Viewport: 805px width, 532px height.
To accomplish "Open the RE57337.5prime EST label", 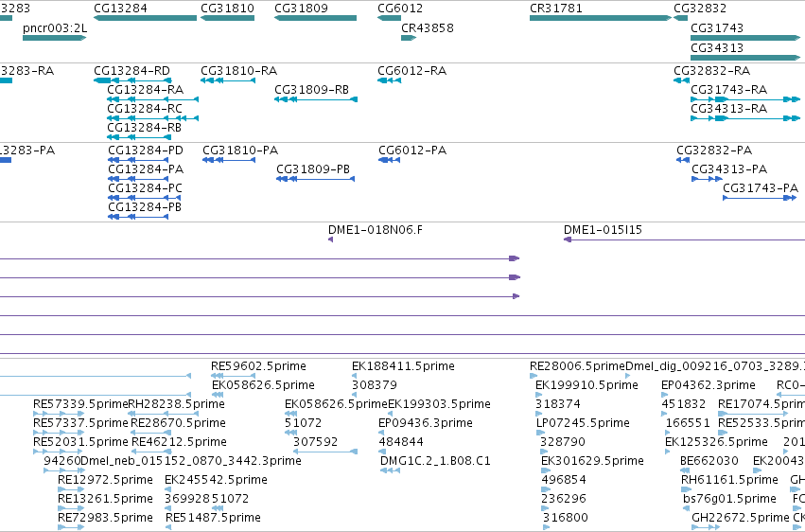I will pyautogui.click(x=80, y=423).
